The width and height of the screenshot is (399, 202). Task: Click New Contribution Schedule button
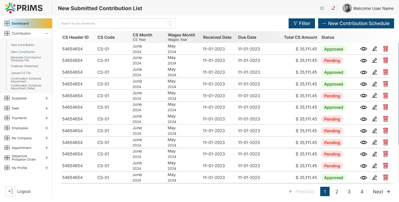coord(356,24)
